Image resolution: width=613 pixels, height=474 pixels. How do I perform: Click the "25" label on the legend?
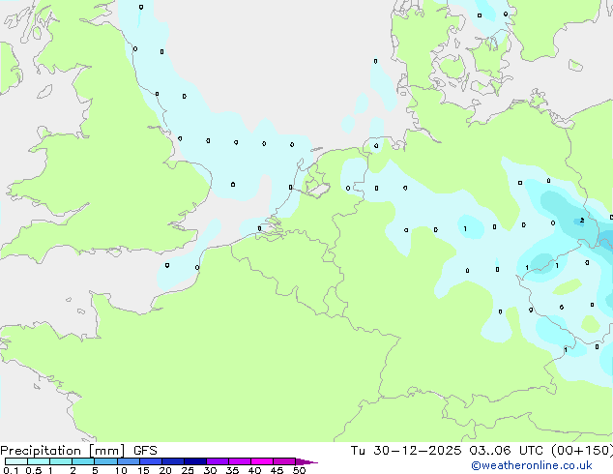188,470
